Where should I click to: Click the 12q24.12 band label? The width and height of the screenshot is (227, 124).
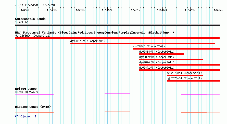(x=21, y=22)
